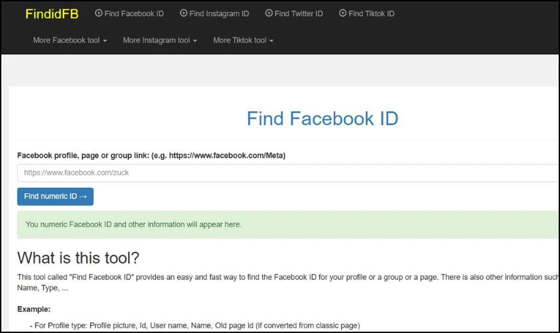Viewport: 560px width, 333px height.
Task: Click the 'Facebook profile, page or group link' label
Action: [x=151, y=156]
